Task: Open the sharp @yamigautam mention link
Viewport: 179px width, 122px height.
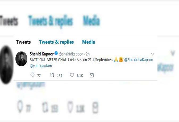Action: 41,66
